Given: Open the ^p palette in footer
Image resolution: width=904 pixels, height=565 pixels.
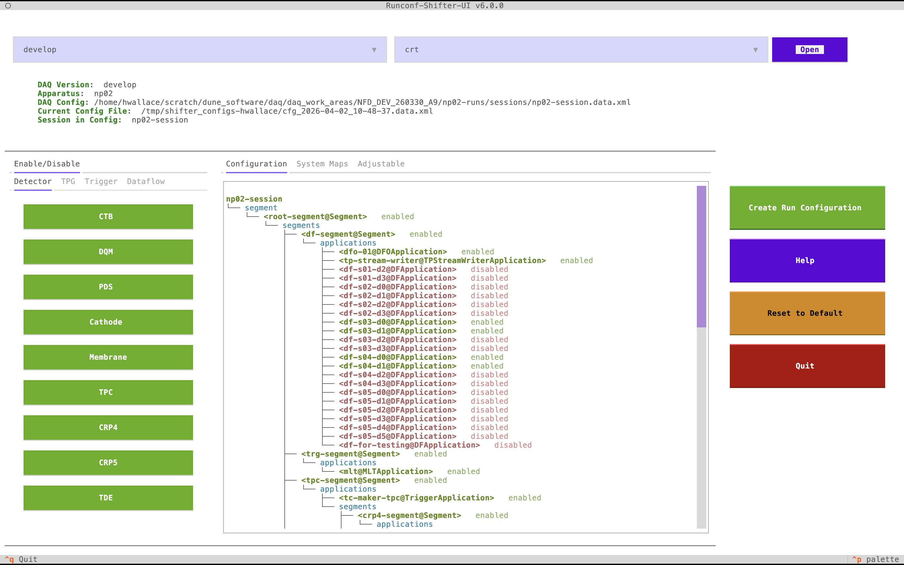Looking at the screenshot, I should [x=875, y=559].
